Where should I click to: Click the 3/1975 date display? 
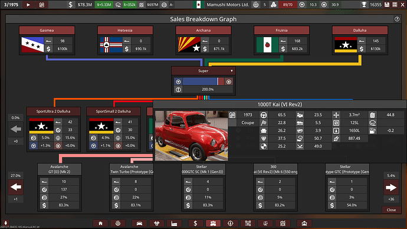(11, 5)
